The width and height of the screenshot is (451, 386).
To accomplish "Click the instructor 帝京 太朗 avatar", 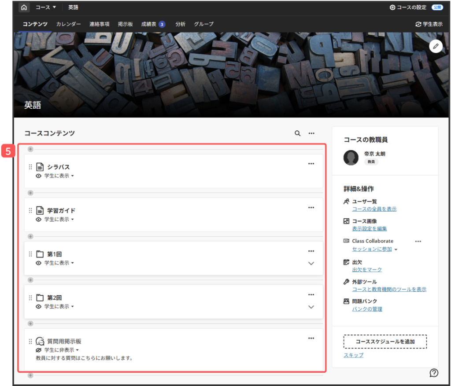I will pos(351,158).
